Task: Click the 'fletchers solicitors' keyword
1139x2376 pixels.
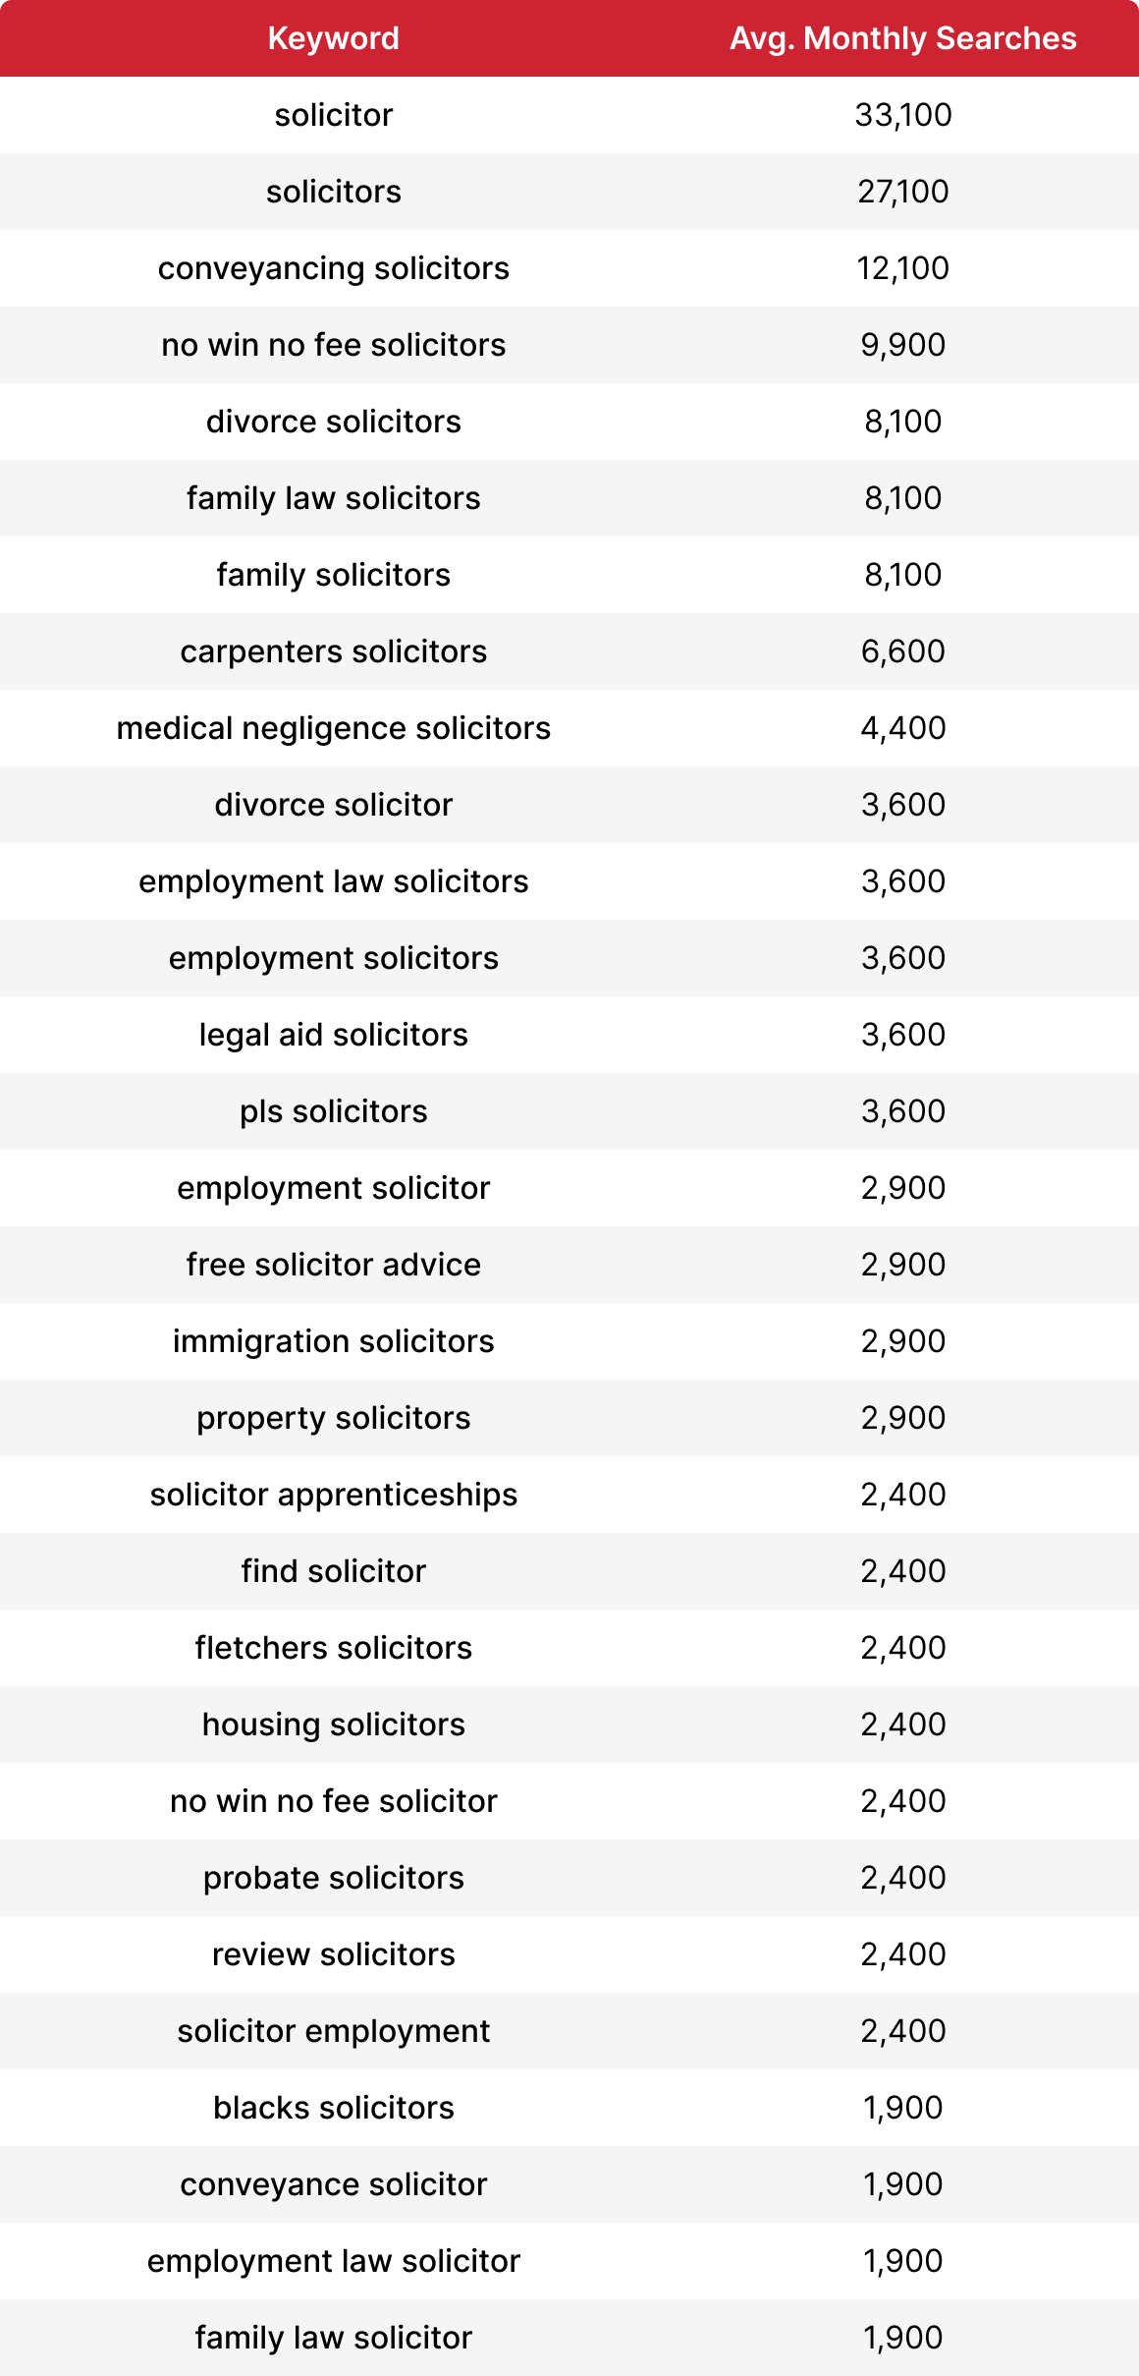Action: 334,1648
